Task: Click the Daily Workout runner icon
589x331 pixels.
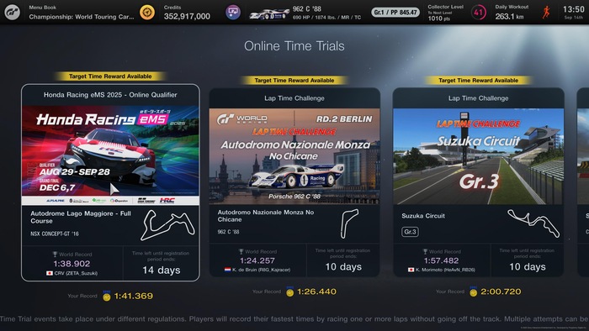Action: point(546,13)
